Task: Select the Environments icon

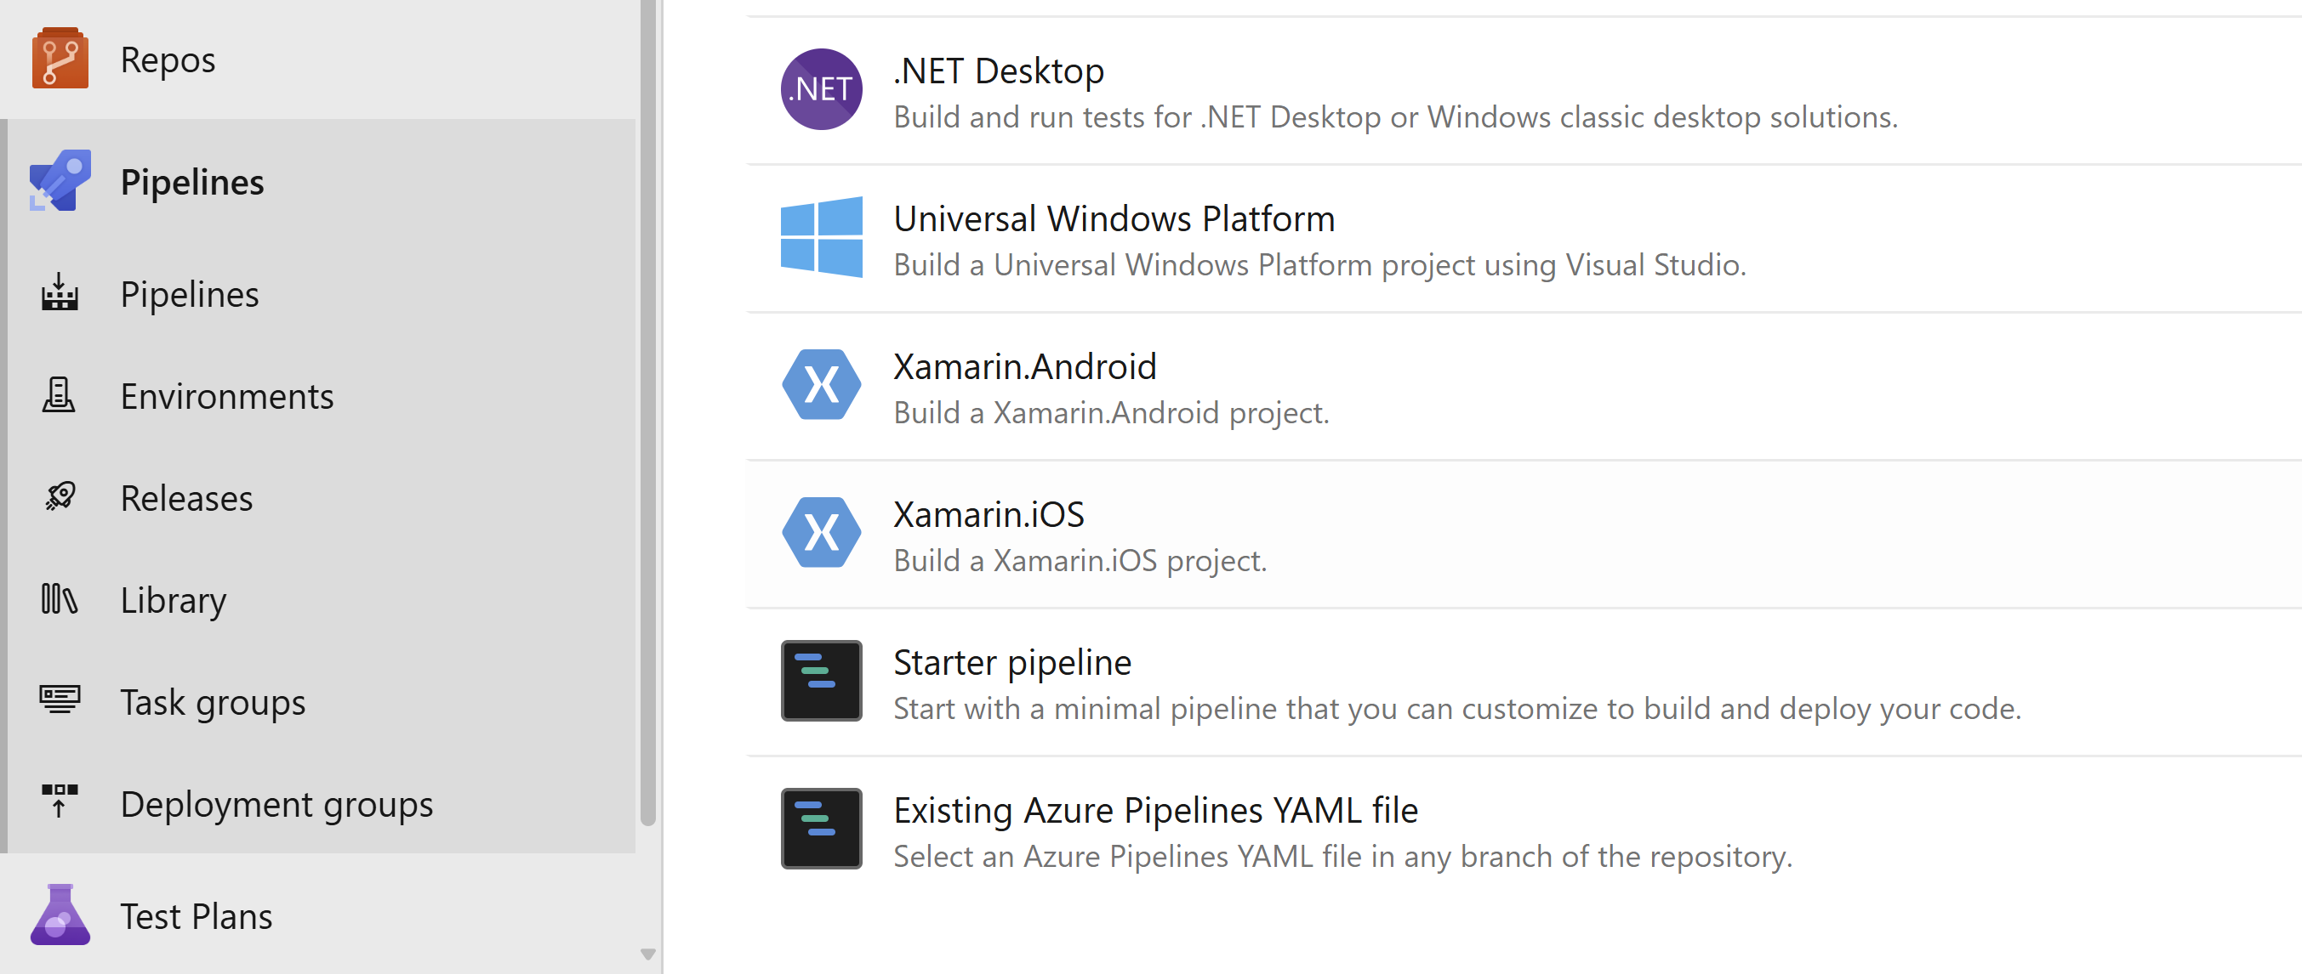Action: point(59,395)
